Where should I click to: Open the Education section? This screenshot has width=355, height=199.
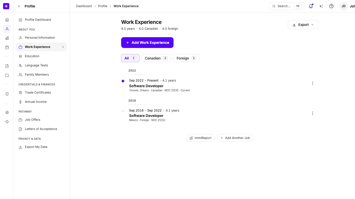(x=41, y=56)
